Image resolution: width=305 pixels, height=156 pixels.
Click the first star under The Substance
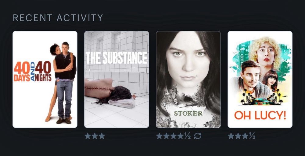click(88, 136)
